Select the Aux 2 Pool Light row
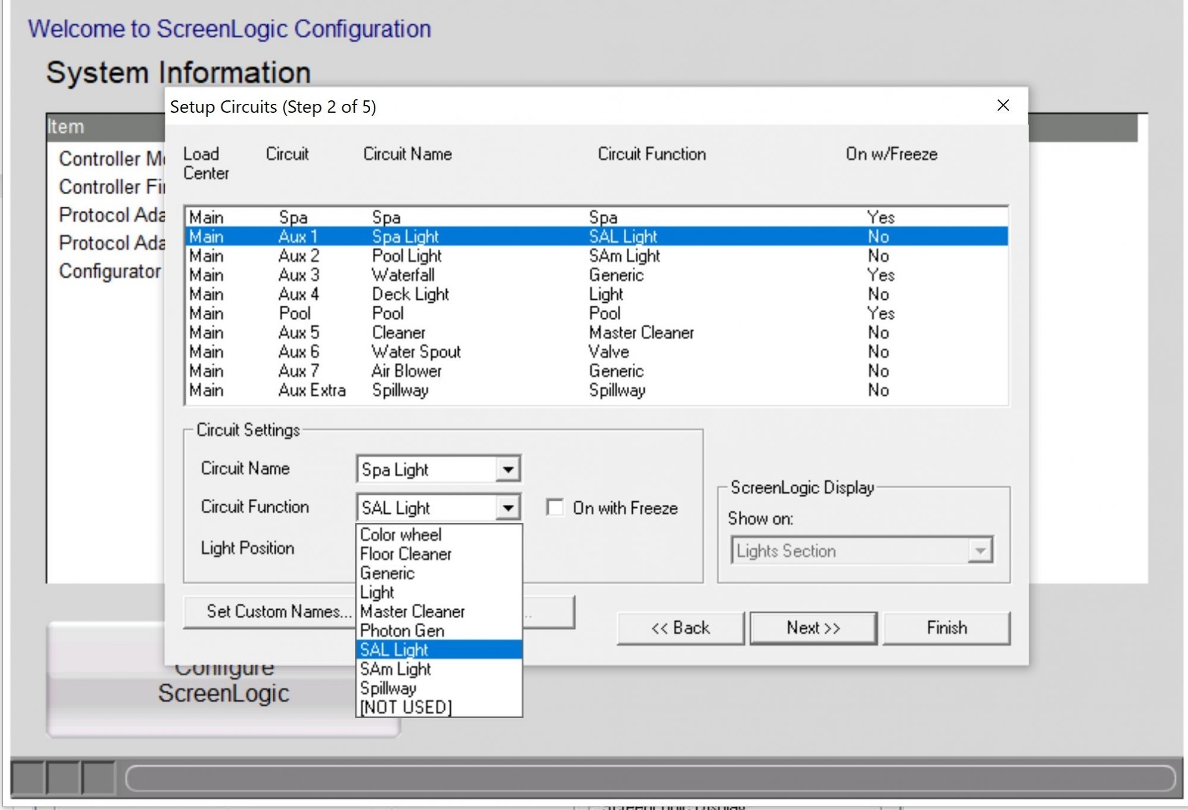1188x810 pixels. coord(597,256)
